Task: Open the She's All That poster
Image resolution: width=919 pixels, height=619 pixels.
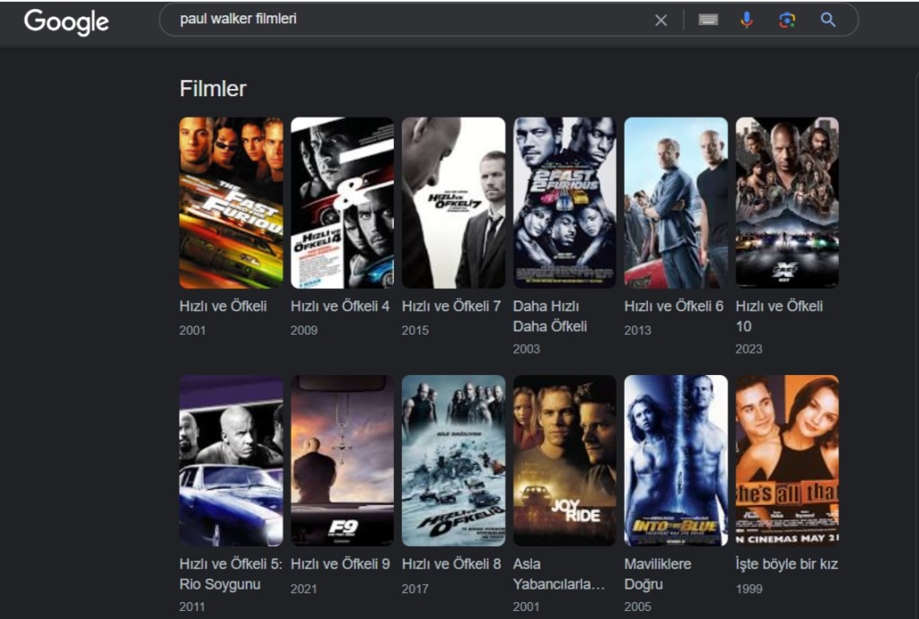Action: click(x=787, y=461)
